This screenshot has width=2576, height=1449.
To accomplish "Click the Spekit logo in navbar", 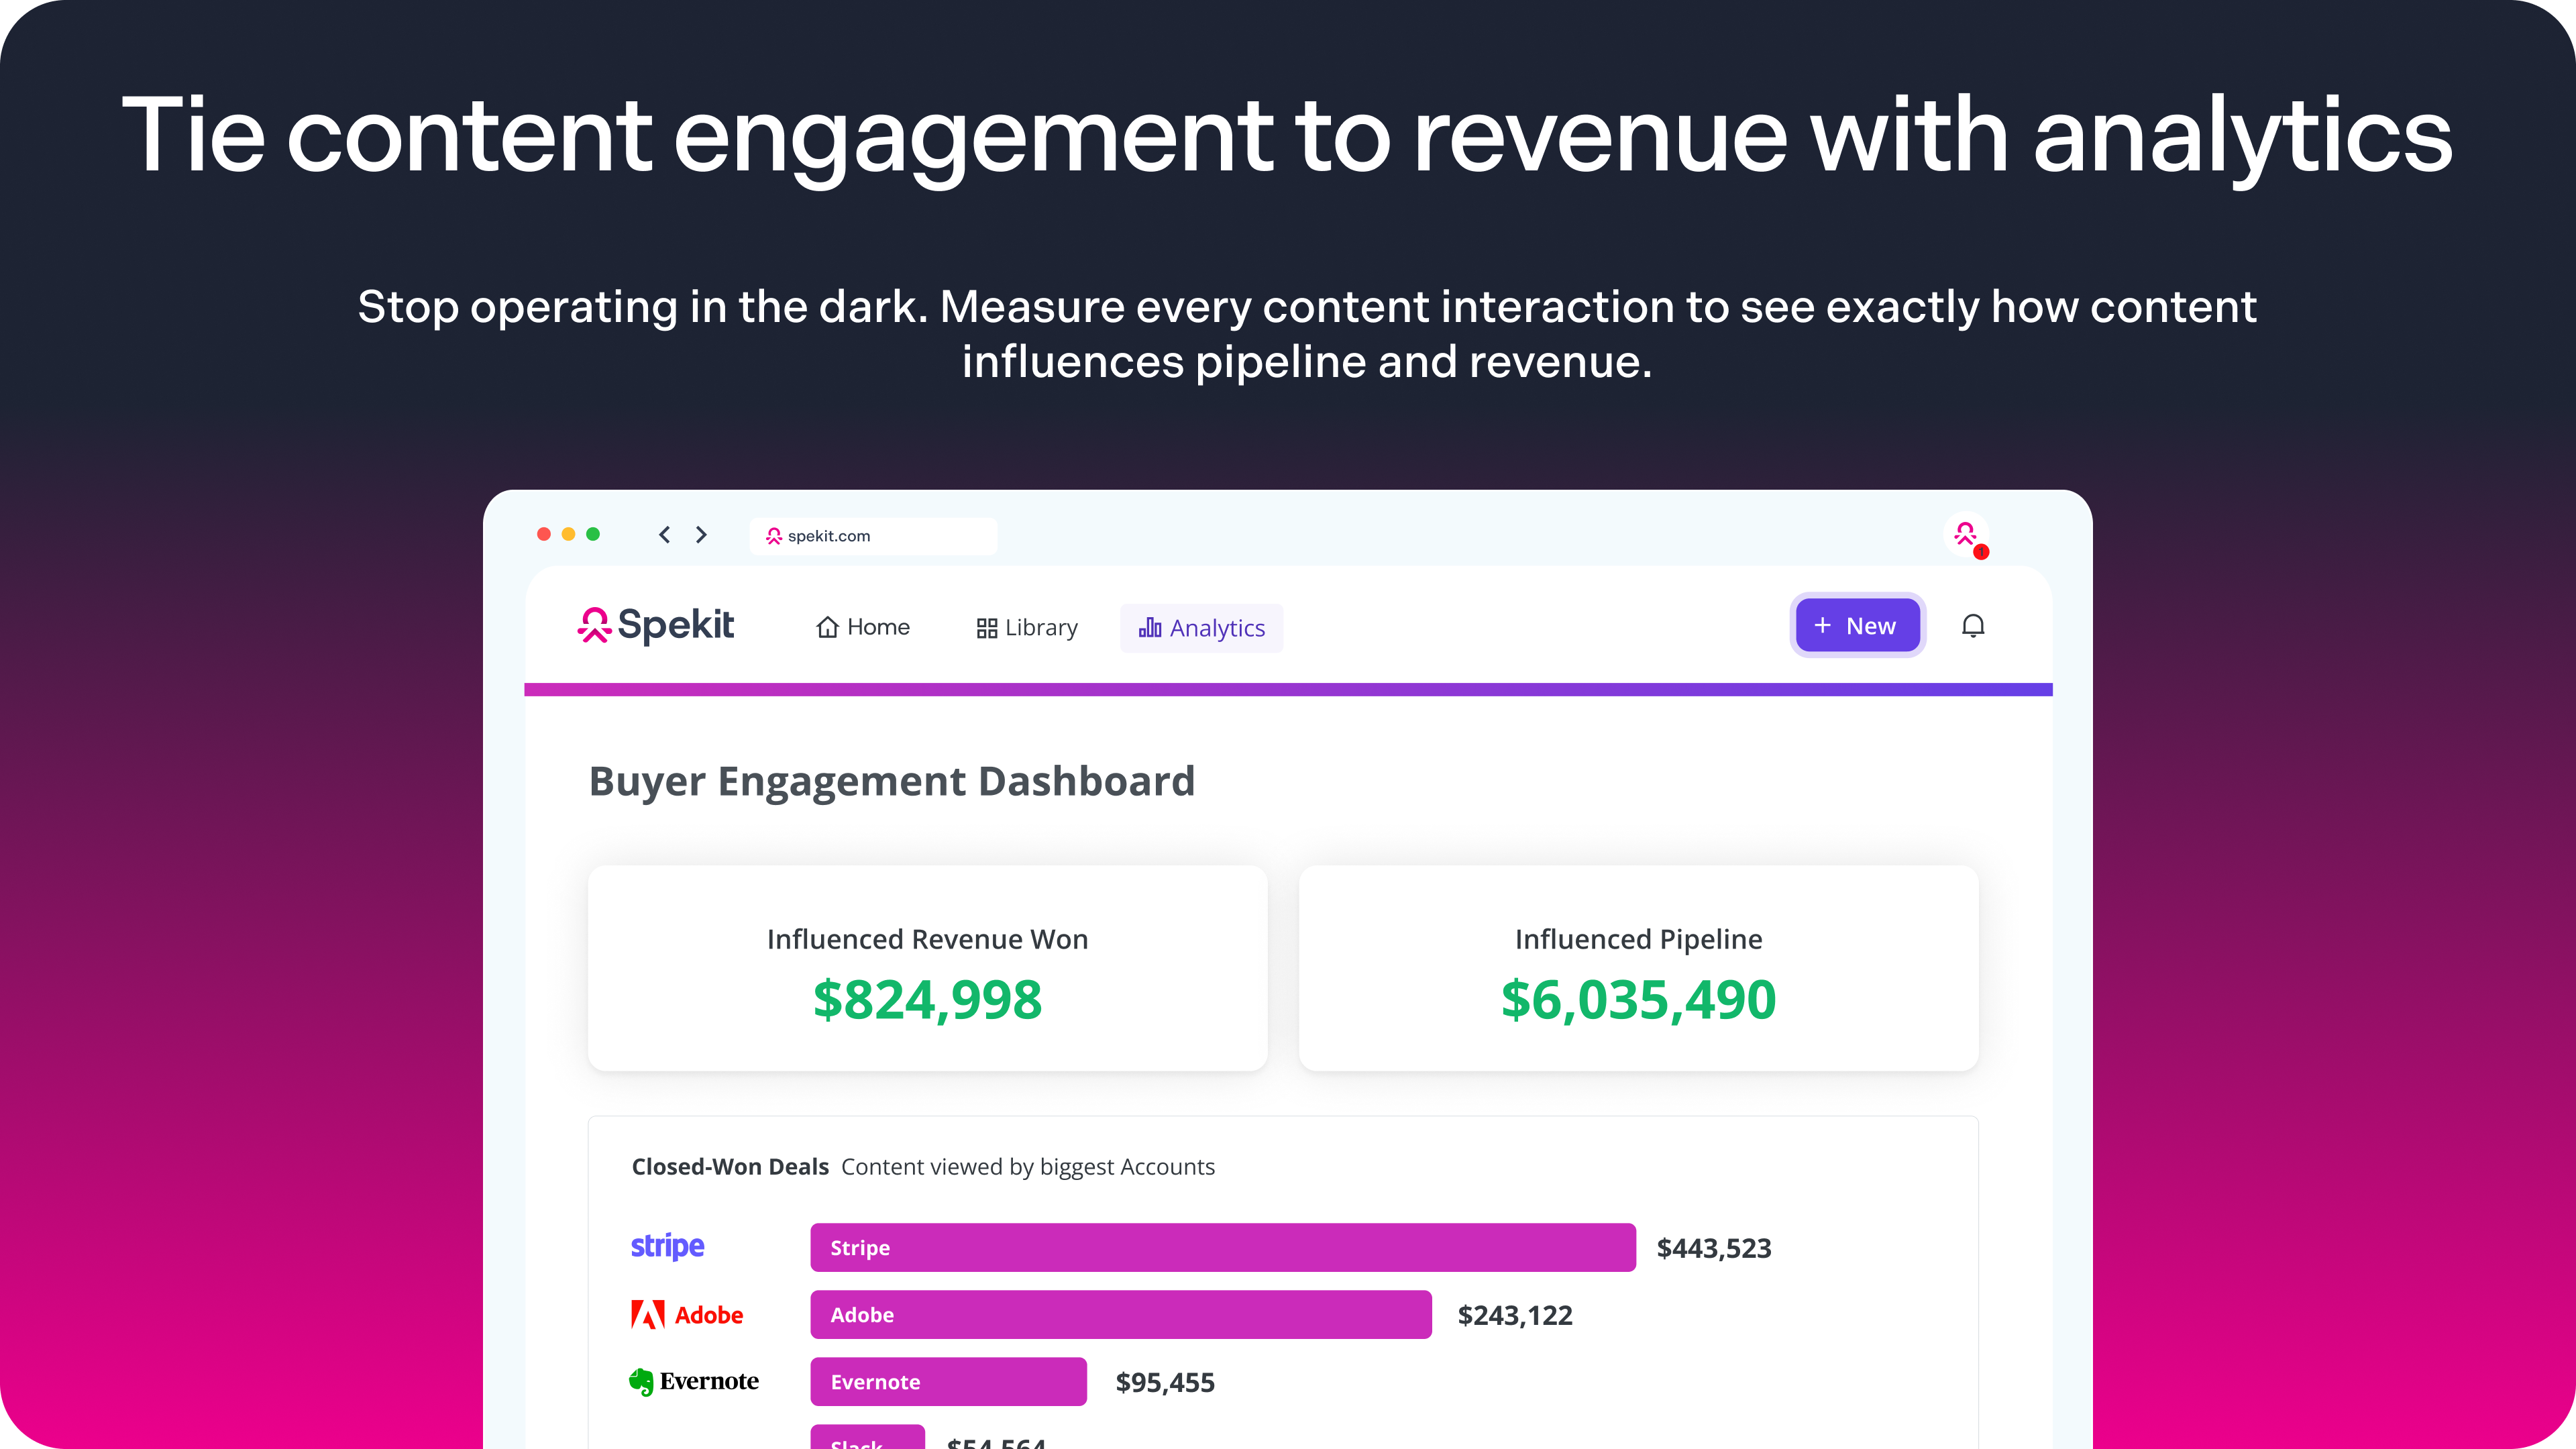I will coord(655,626).
